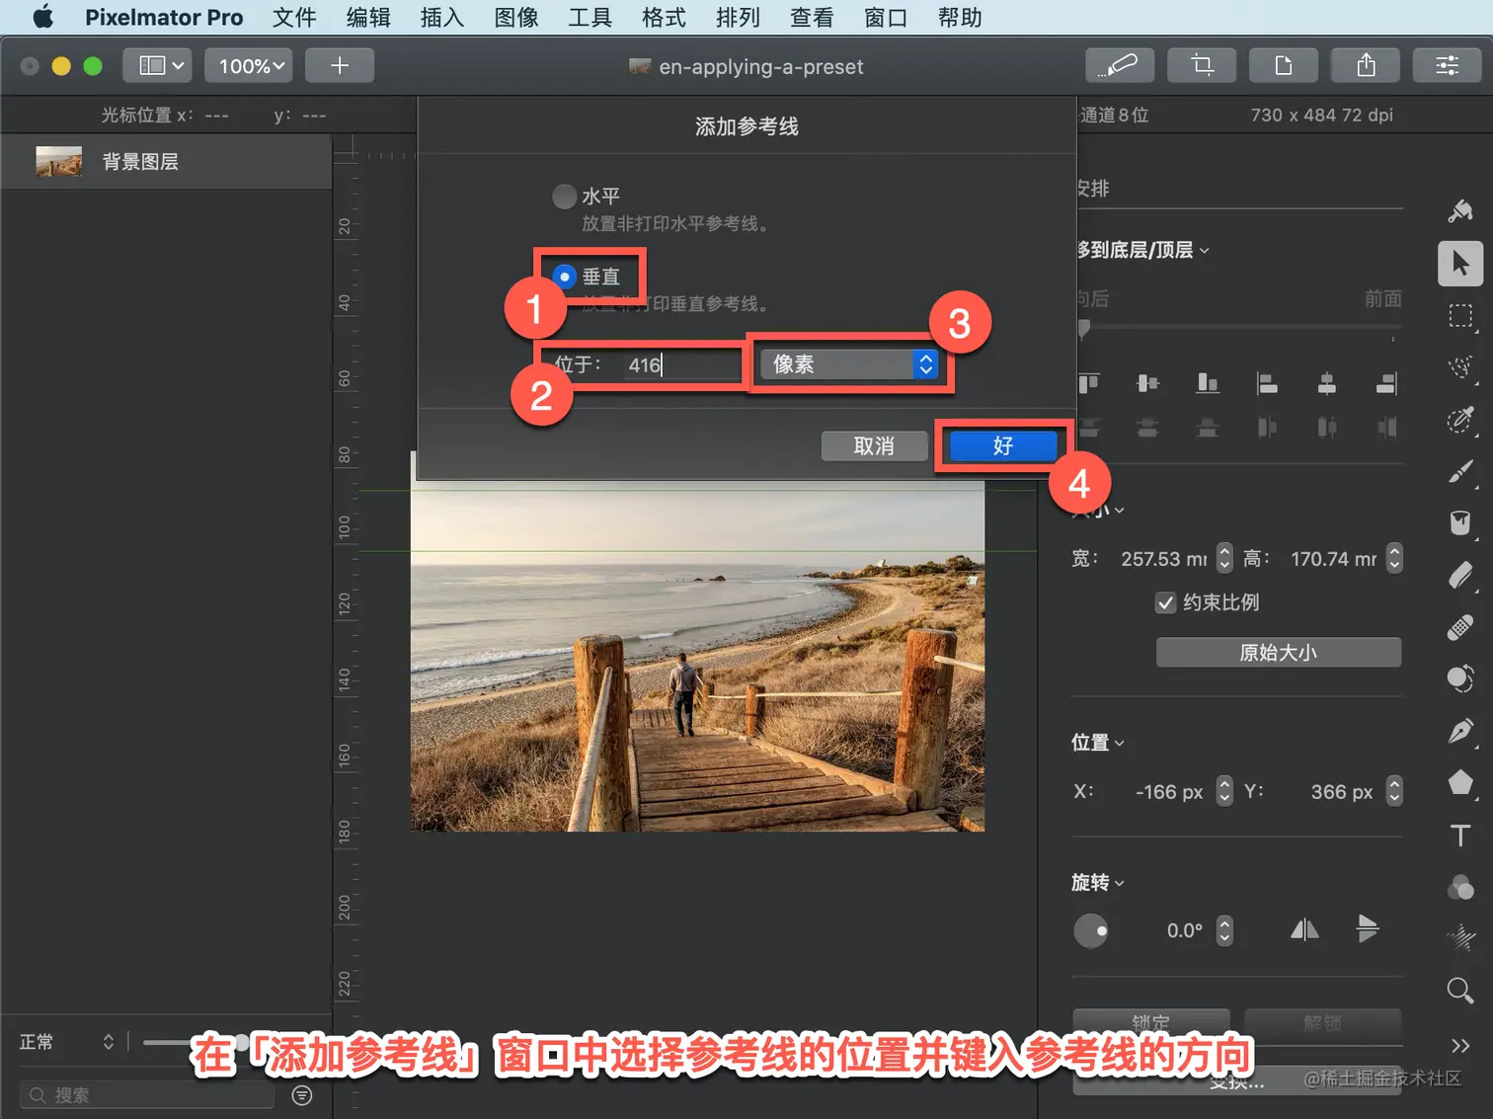
Task: Select the warp/reshape circle tool
Action: point(1460,679)
